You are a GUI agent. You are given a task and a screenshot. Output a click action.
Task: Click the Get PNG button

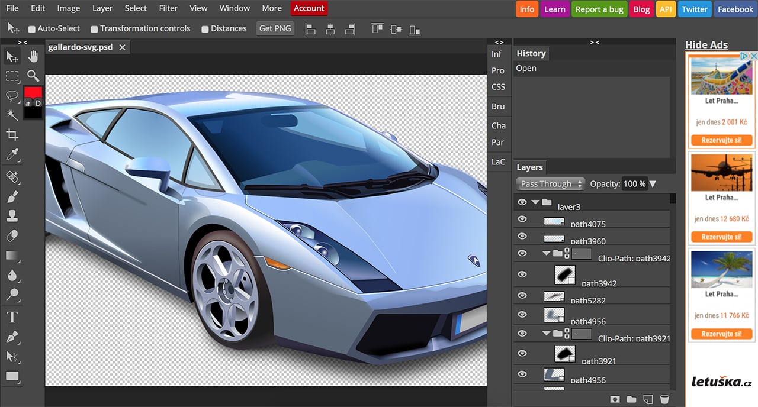pos(275,28)
